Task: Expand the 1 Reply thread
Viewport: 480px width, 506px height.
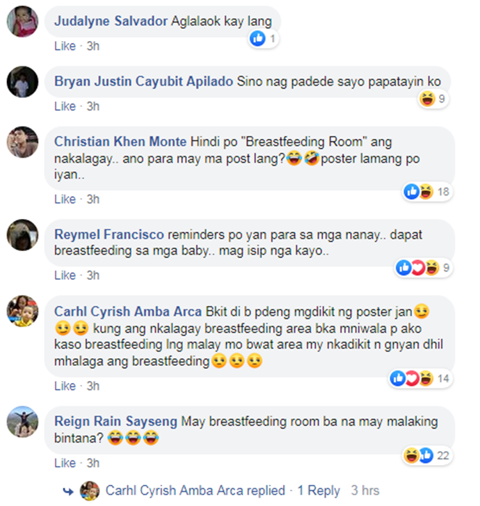Action: point(319,491)
